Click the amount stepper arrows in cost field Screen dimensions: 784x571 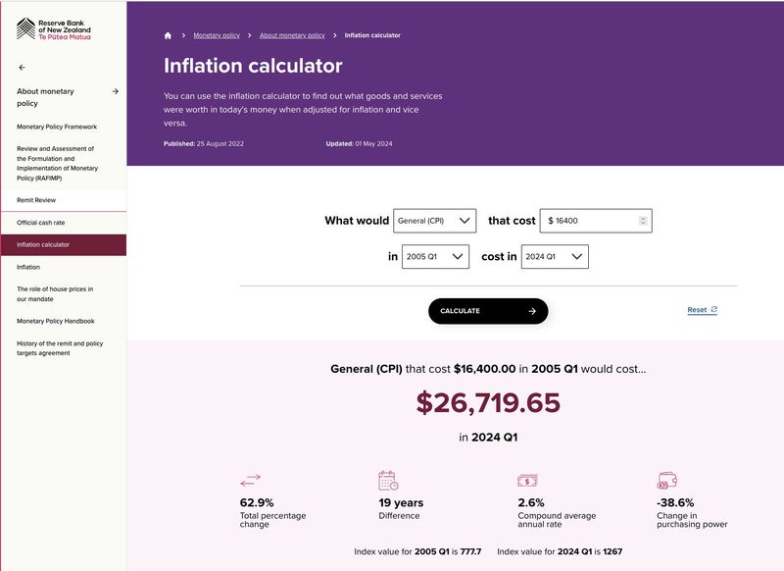(x=643, y=221)
